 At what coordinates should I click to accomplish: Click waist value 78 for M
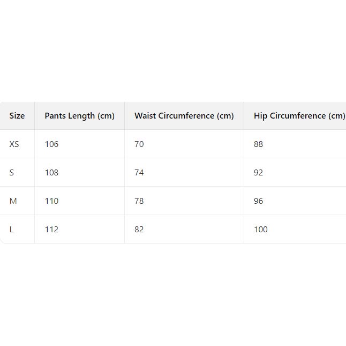coord(139,201)
